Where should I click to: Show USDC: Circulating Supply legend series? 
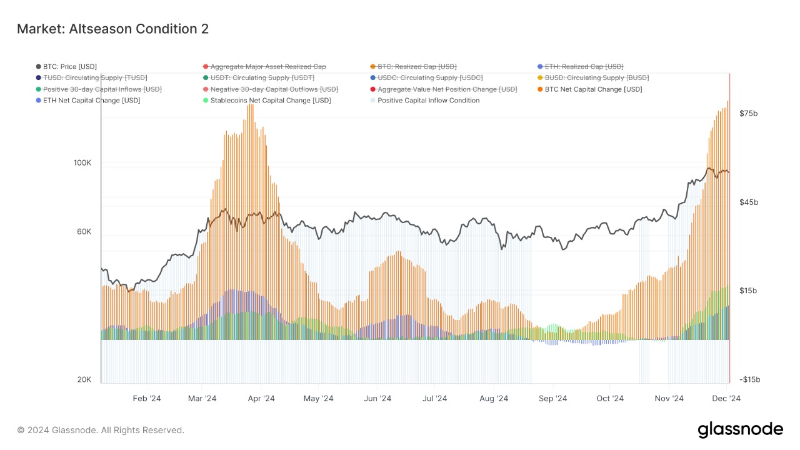pyautogui.click(x=426, y=77)
